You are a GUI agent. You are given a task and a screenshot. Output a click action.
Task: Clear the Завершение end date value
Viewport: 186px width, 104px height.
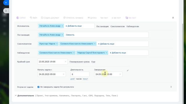pos(120,74)
